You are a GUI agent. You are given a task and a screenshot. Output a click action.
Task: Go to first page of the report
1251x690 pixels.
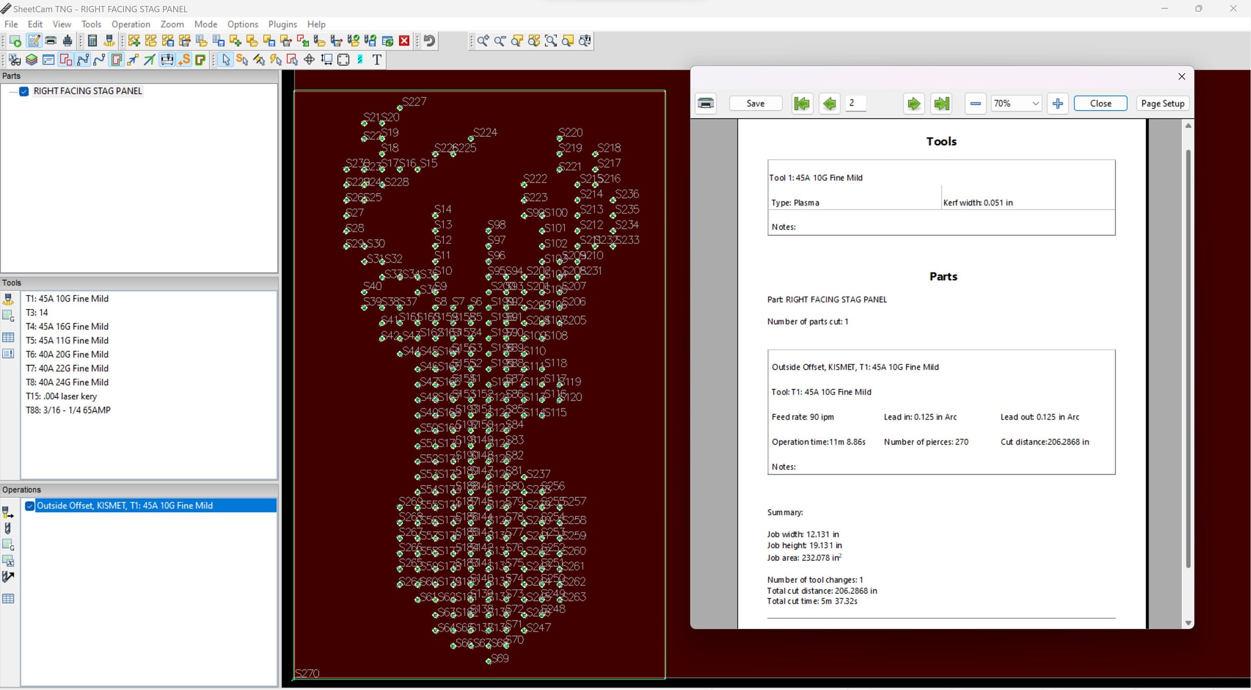point(802,104)
